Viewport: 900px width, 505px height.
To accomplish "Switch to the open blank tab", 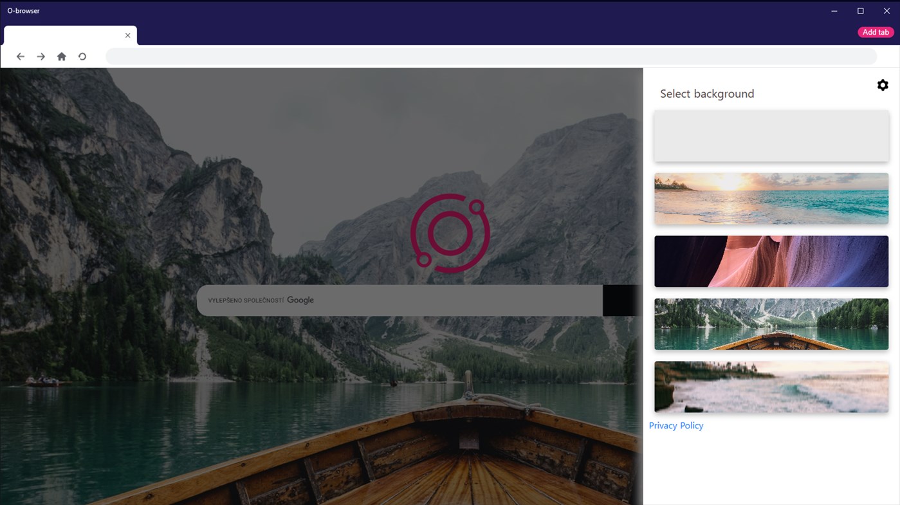I will (x=64, y=35).
